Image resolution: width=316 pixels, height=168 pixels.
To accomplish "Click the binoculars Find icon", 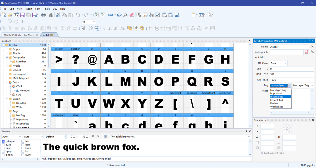I will (x=51, y=15).
